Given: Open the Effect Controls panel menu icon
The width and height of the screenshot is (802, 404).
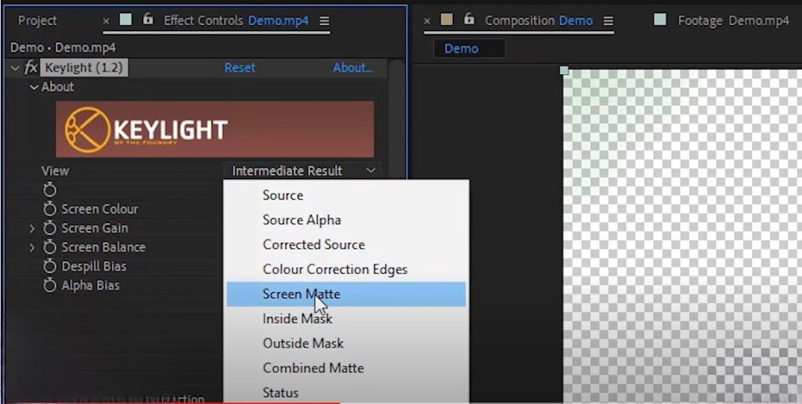Looking at the screenshot, I should [325, 20].
